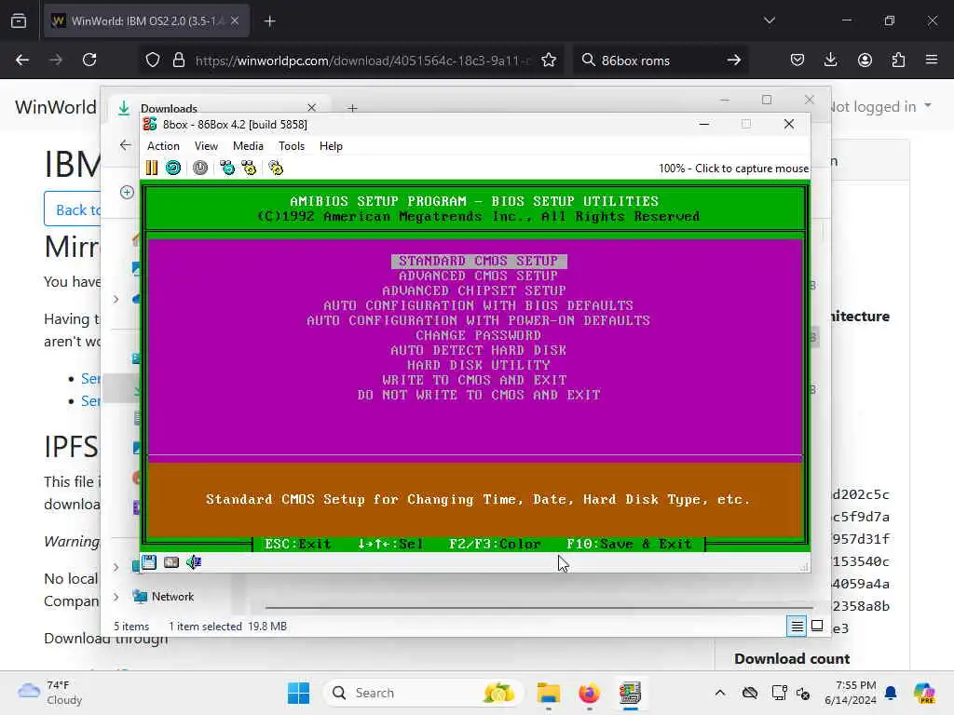The height and width of the screenshot is (715, 954).
Task: Select AUTO CONFIGURATION WITH POWER-ON DEFAULTS
Action: 478,320
